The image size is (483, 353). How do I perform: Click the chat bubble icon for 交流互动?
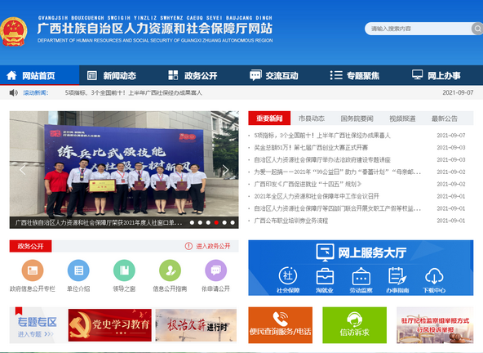pyautogui.click(x=255, y=75)
